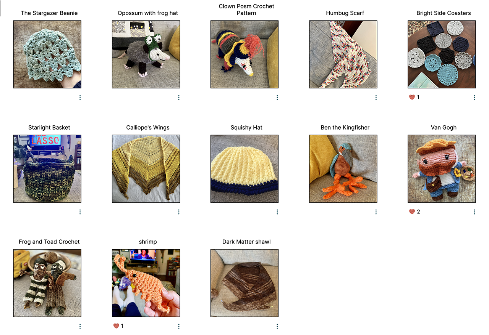This screenshot has height=335, width=489.
Task: Open the Clown Posm Crochet Pattern title
Action: (x=246, y=10)
